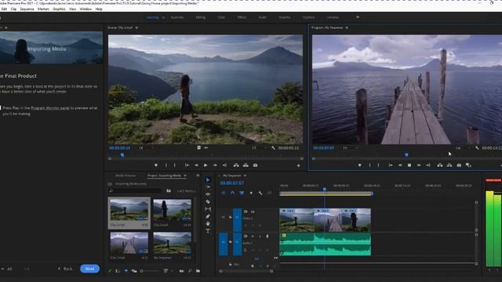This screenshot has width=502, height=282.
Task: Show workspace overflow chevron
Action: click(x=358, y=17)
